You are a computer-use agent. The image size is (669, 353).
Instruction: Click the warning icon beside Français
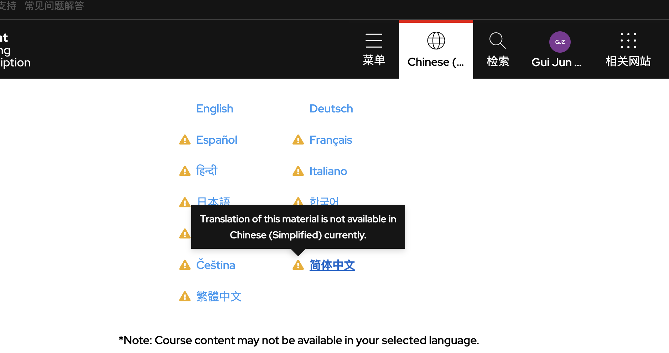pyautogui.click(x=298, y=140)
